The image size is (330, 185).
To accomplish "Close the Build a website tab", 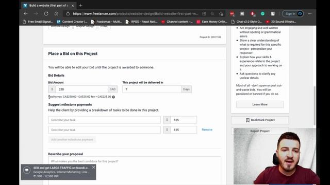I will tap(73, 6).
